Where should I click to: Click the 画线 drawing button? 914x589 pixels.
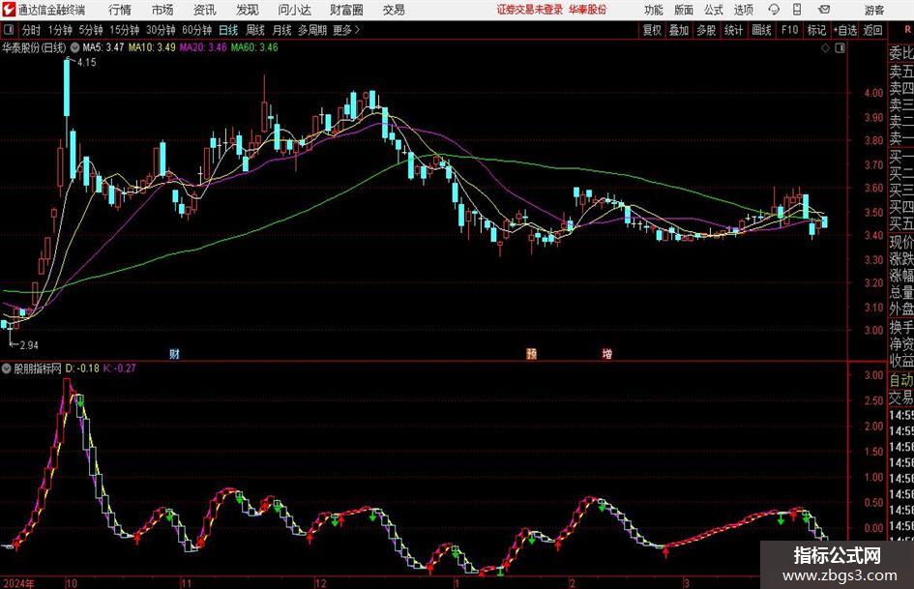pyautogui.click(x=761, y=30)
